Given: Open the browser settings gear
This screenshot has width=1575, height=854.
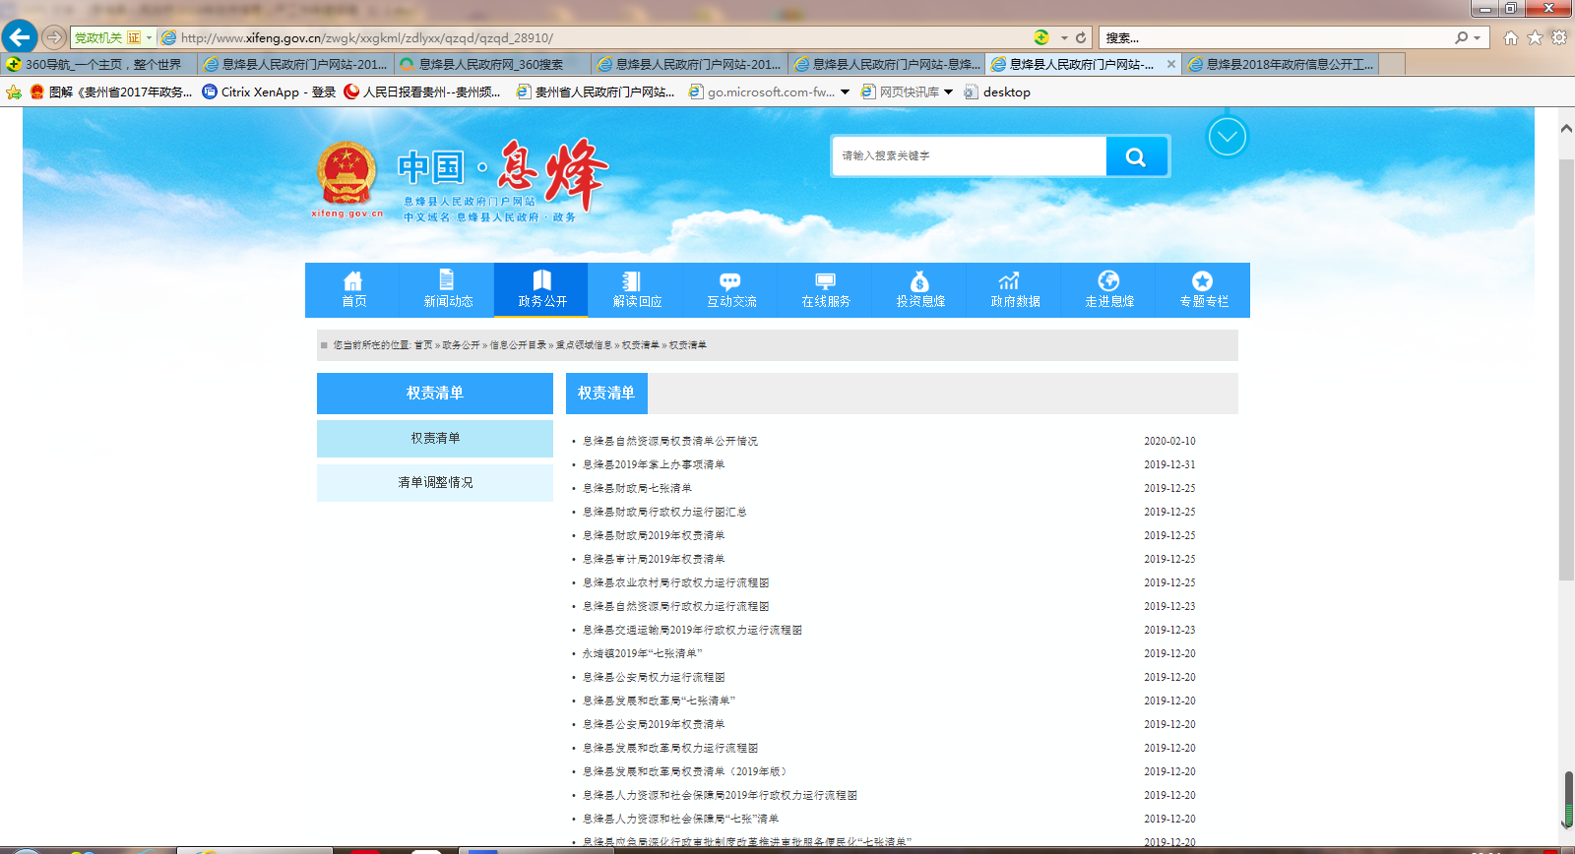Looking at the screenshot, I should (1559, 37).
